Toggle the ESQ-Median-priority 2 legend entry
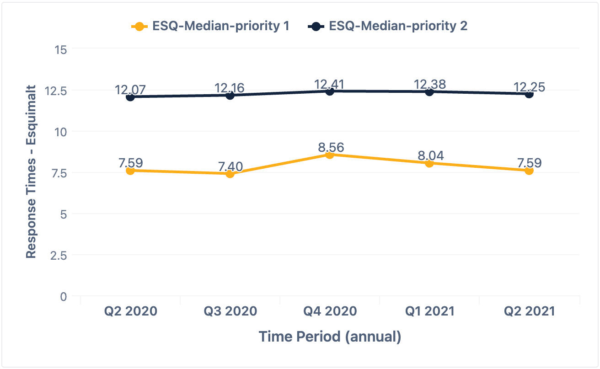 coord(398,26)
